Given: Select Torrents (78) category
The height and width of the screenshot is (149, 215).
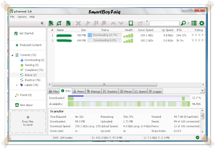Looking at the screenshot, I should [26, 55].
